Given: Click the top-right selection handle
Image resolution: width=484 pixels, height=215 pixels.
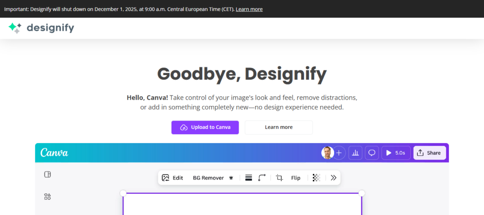Looking at the screenshot, I should point(362,193).
